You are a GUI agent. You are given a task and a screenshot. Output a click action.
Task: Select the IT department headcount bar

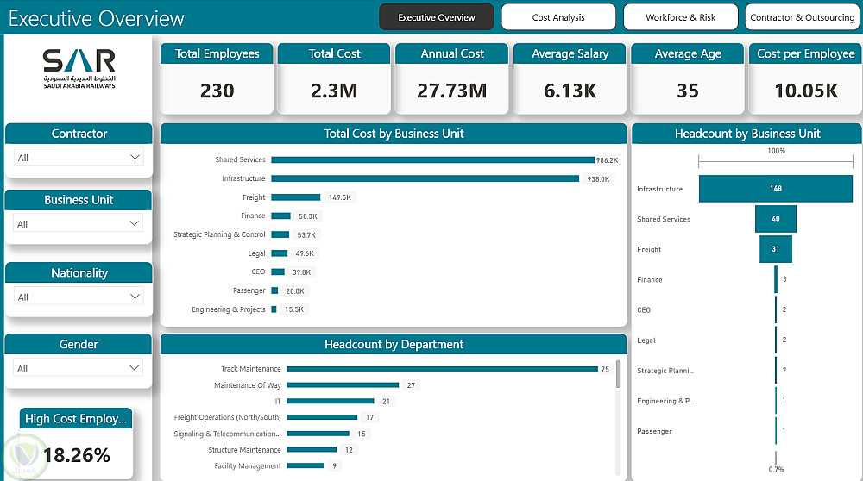[x=331, y=402]
